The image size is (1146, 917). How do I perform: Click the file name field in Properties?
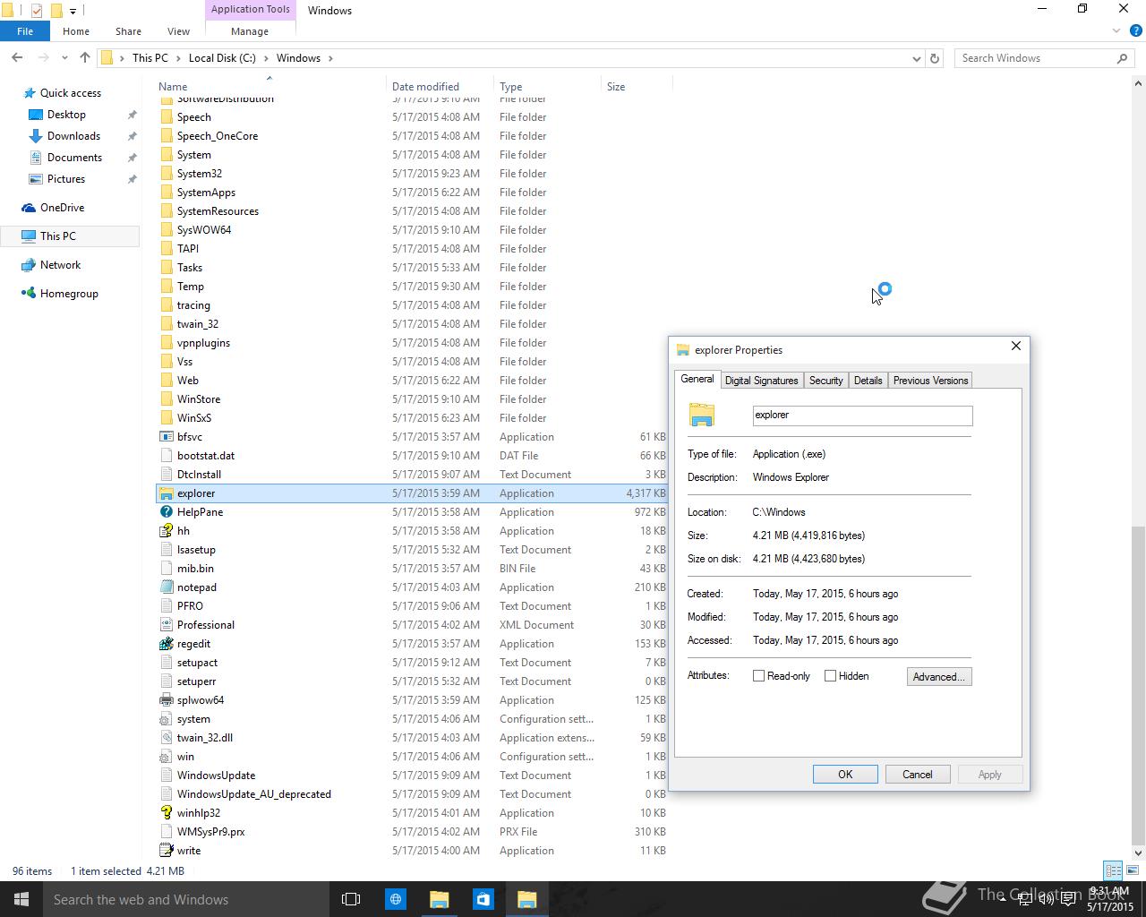click(x=862, y=416)
